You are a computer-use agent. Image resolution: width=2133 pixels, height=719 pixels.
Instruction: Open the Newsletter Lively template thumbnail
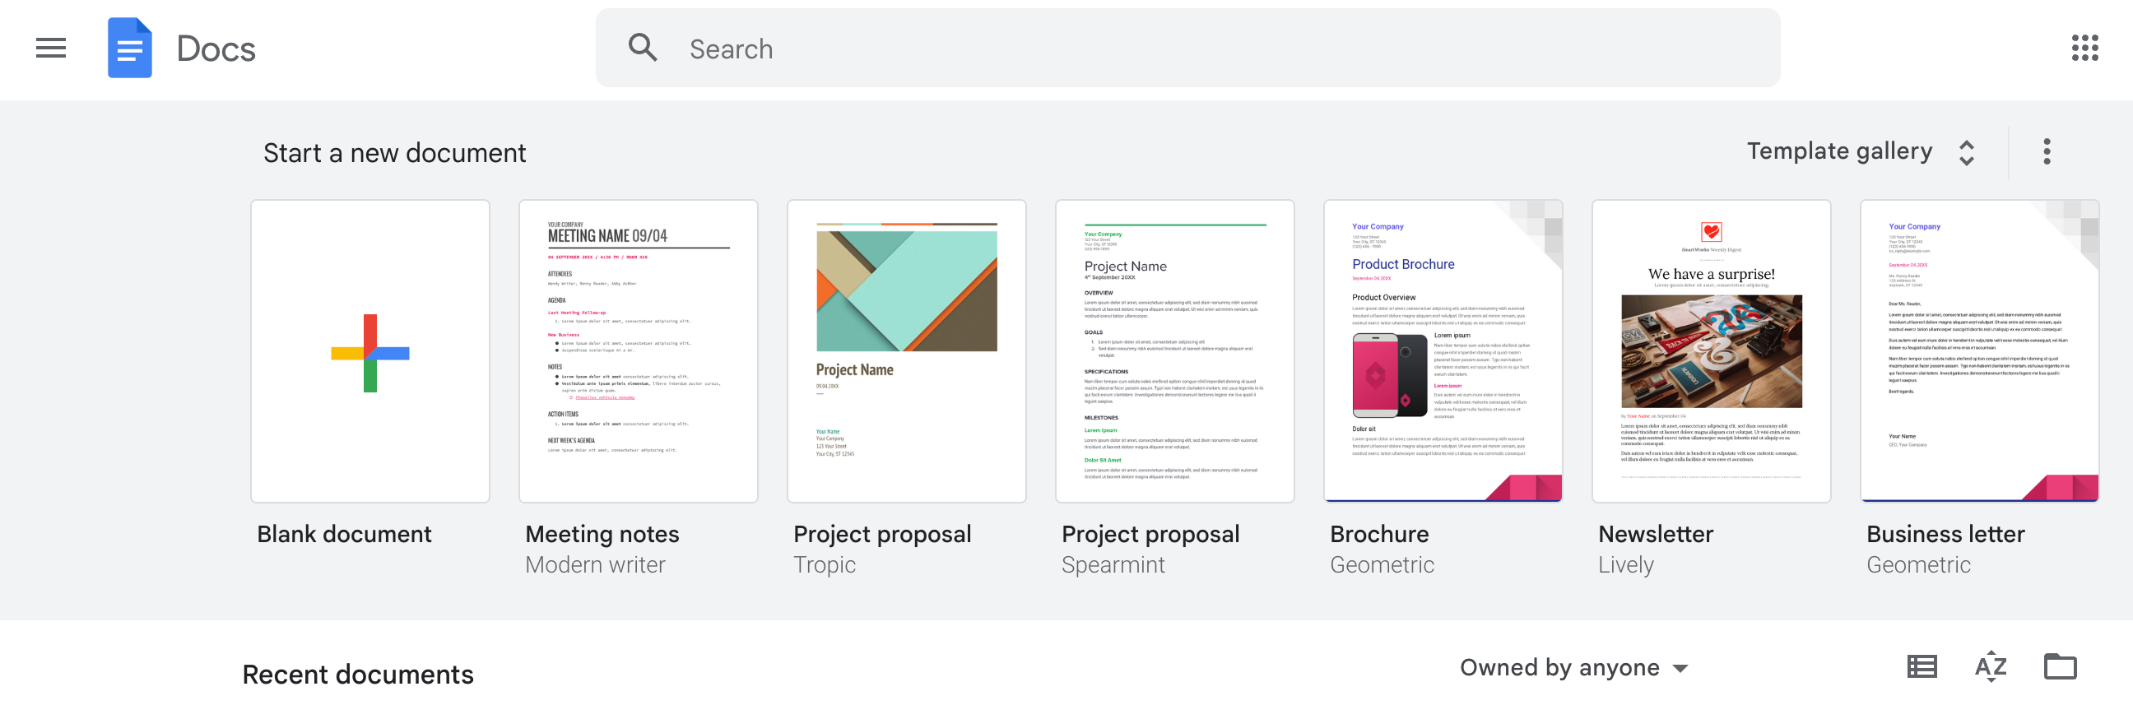coord(1712,351)
